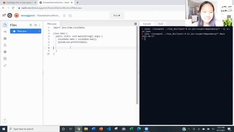Image resolution: width=234 pixels, height=132 pixels.
Task: Open the Windows notification center
Action: pos(229,129)
